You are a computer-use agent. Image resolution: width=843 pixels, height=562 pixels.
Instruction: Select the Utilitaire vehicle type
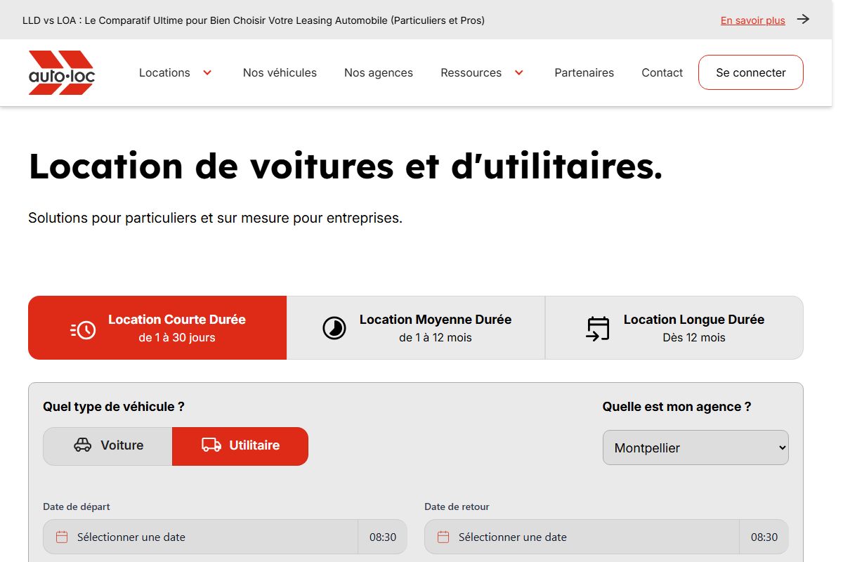coord(240,446)
